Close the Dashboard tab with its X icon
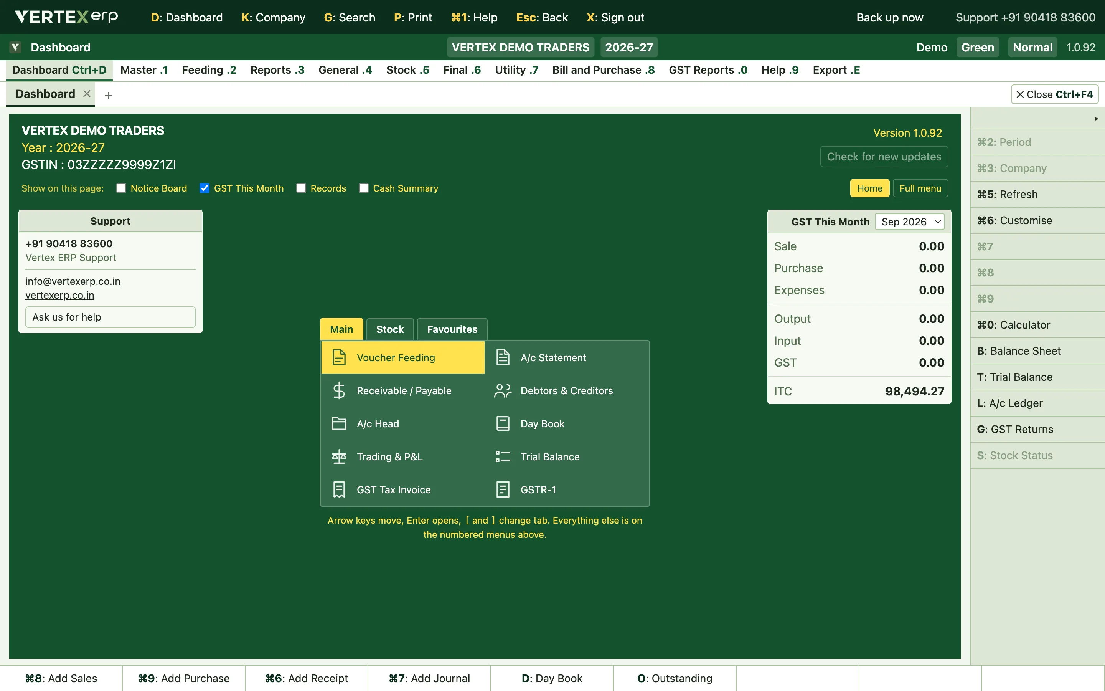Image resolution: width=1105 pixels, height=691 pixels. (87, 94)
